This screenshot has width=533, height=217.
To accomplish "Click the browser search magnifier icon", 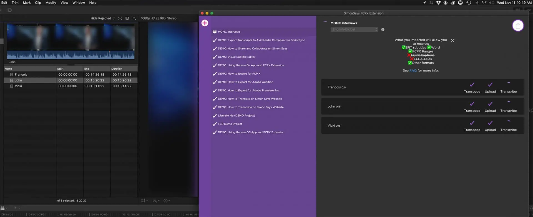I will [134, 18].
